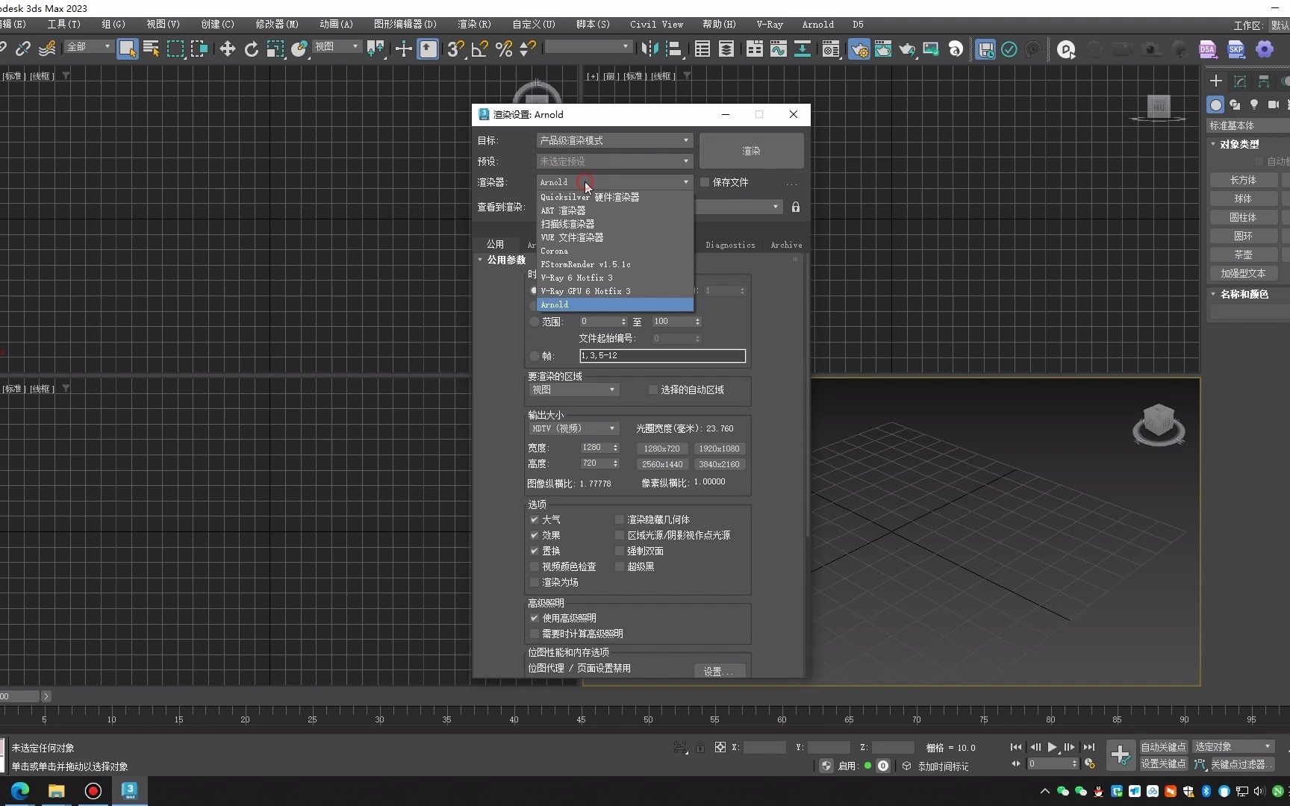Click the Mirror tool icon

649,49
